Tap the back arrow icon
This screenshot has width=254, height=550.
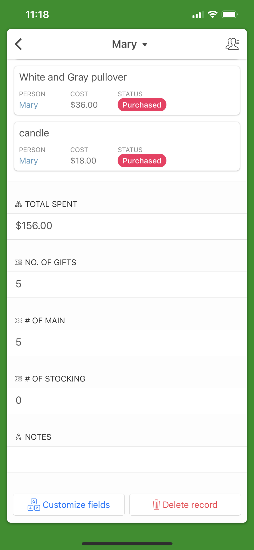pos(18,44)
